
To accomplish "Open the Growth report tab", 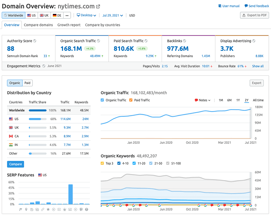I will click(x=69, y=25).
